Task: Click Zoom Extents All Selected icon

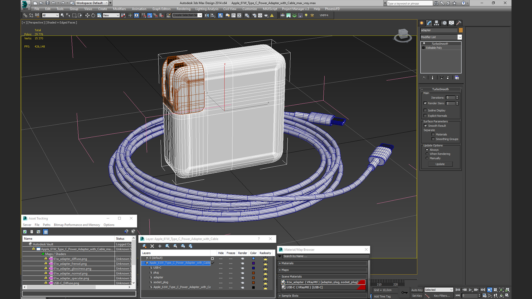Action: tap(507, 290)
